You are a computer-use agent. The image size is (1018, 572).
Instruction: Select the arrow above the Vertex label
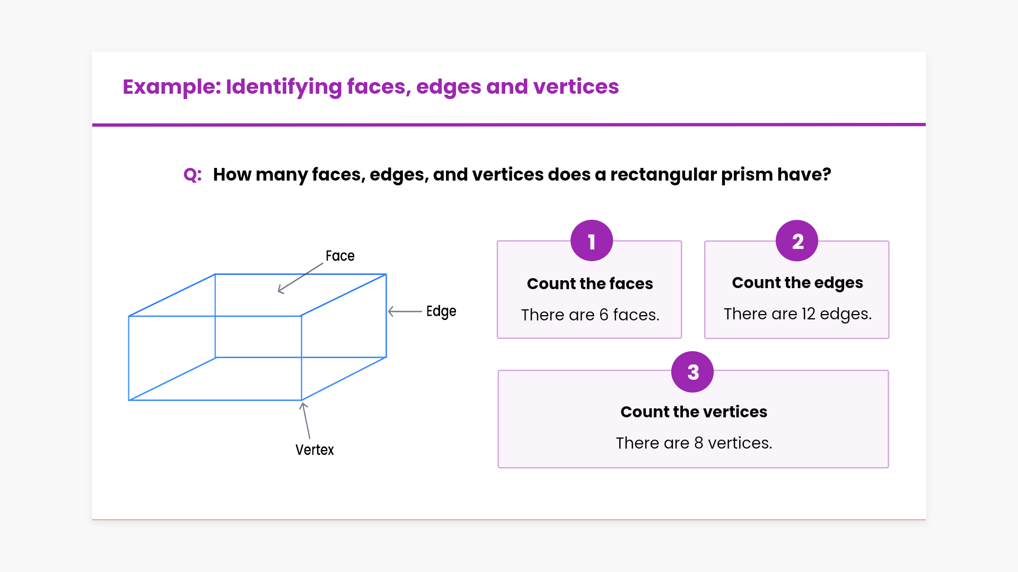tap(305, 421)
